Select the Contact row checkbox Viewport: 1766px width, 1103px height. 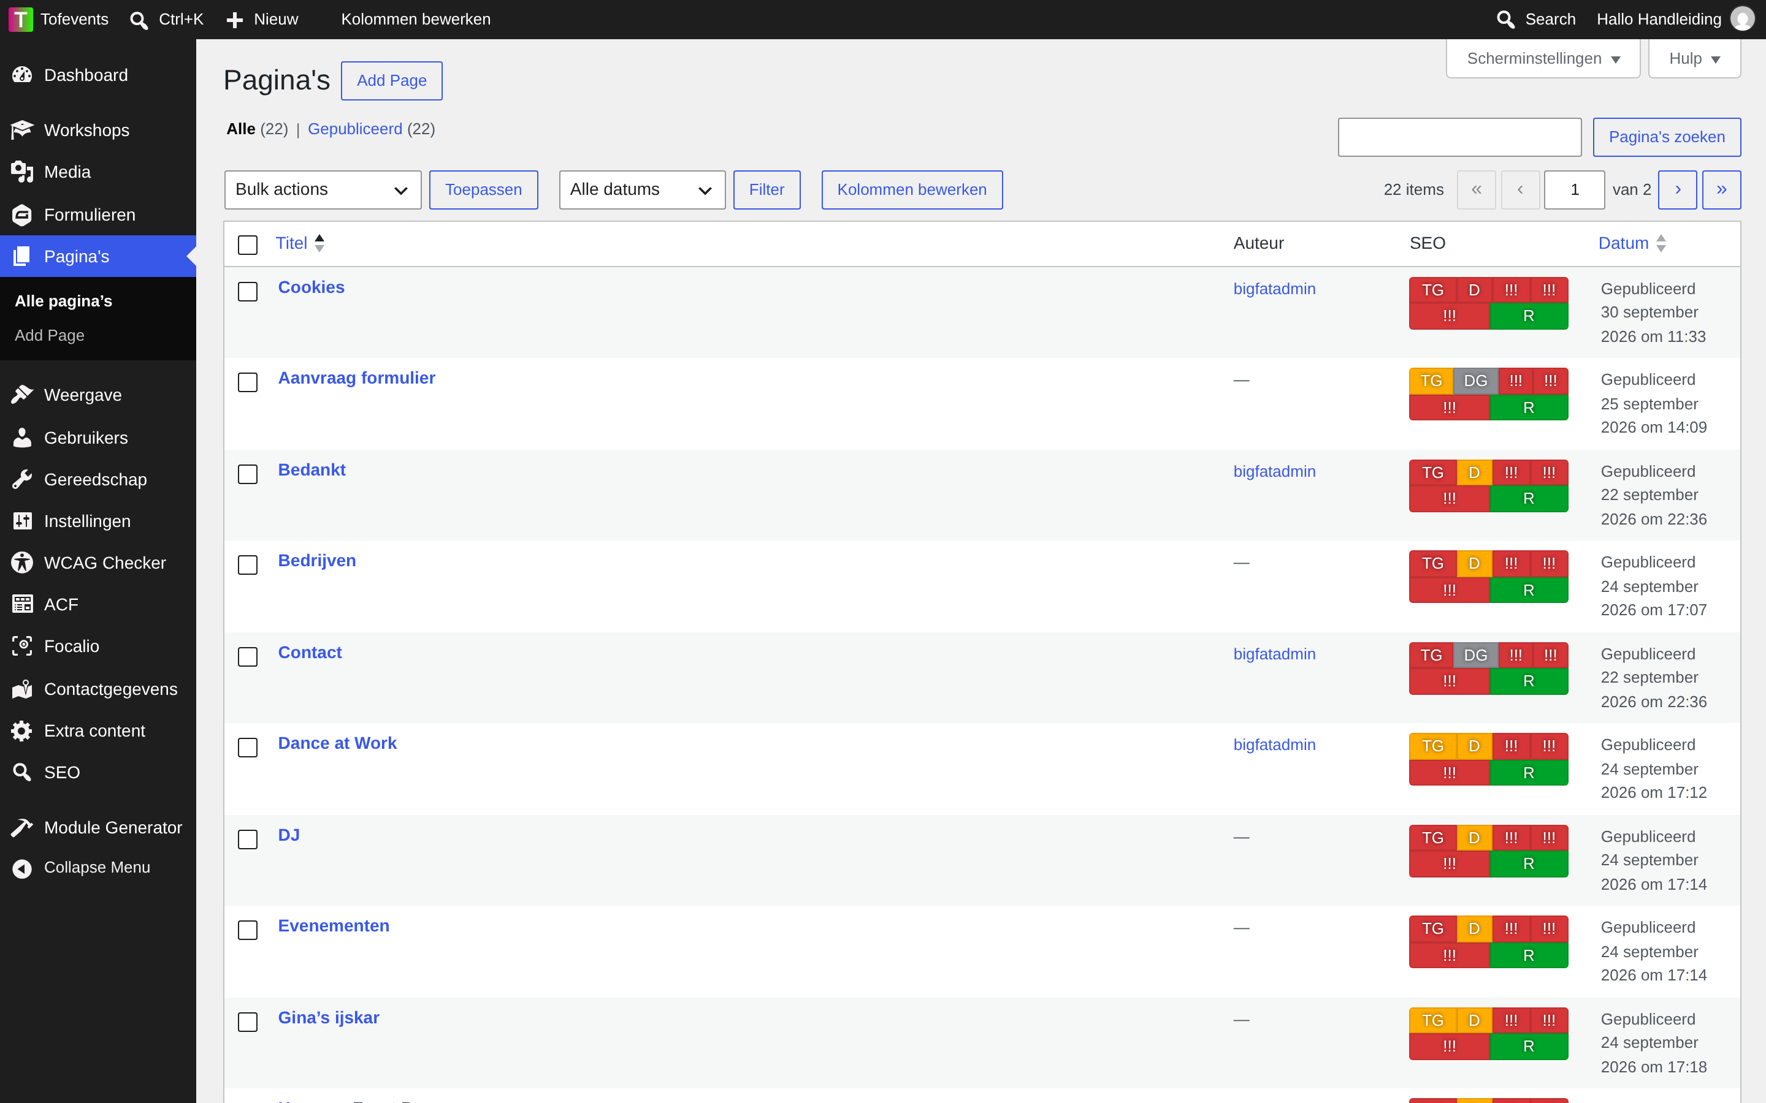coord(248,656)
